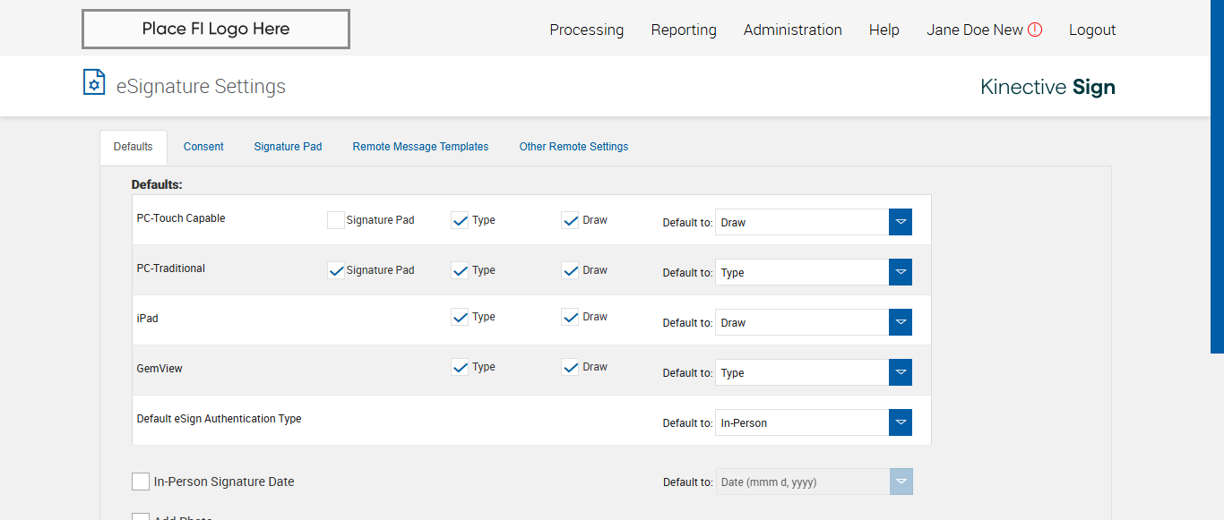Uncheck Type option for iPad row
This screenshot has height=520, width=1224.
click(x=460, y=317)
